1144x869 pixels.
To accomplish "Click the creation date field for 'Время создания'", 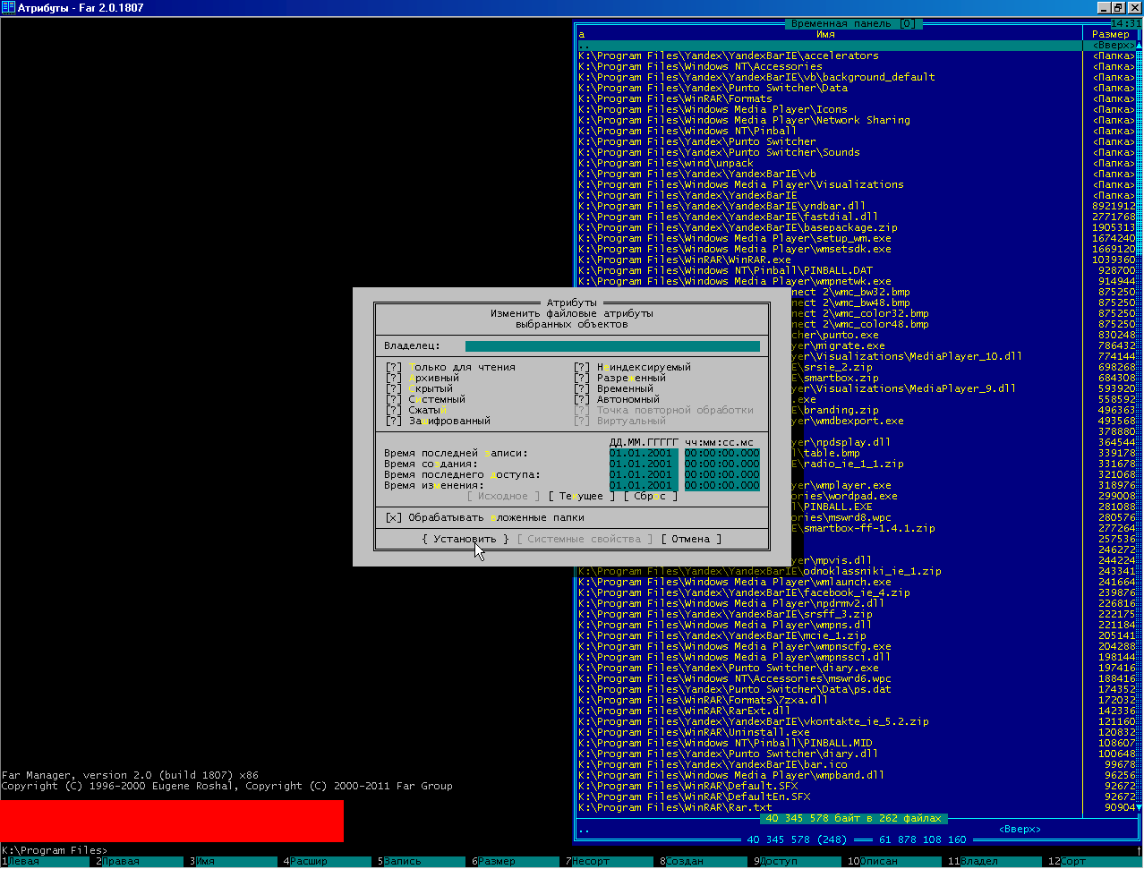I will (641, 464).
